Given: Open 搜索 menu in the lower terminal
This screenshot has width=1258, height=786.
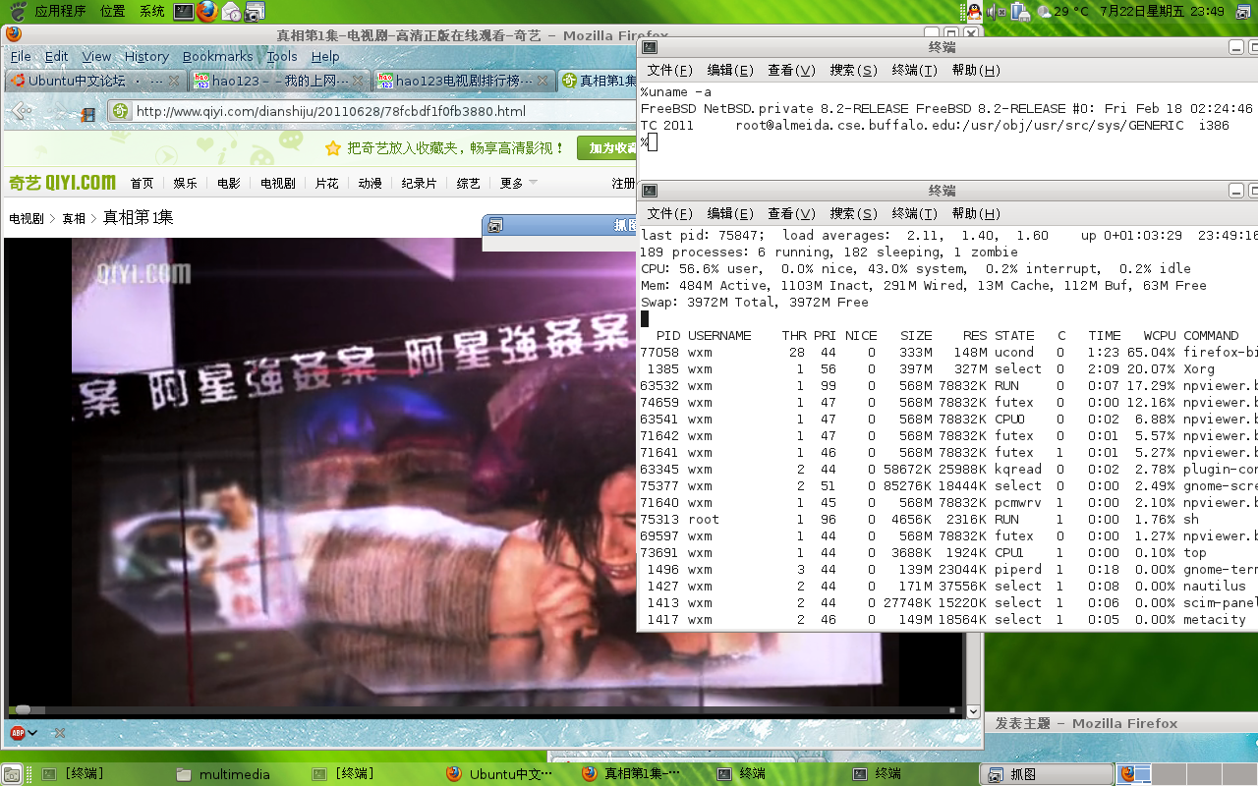Looking at the screenshot, I should click(853, 213).
